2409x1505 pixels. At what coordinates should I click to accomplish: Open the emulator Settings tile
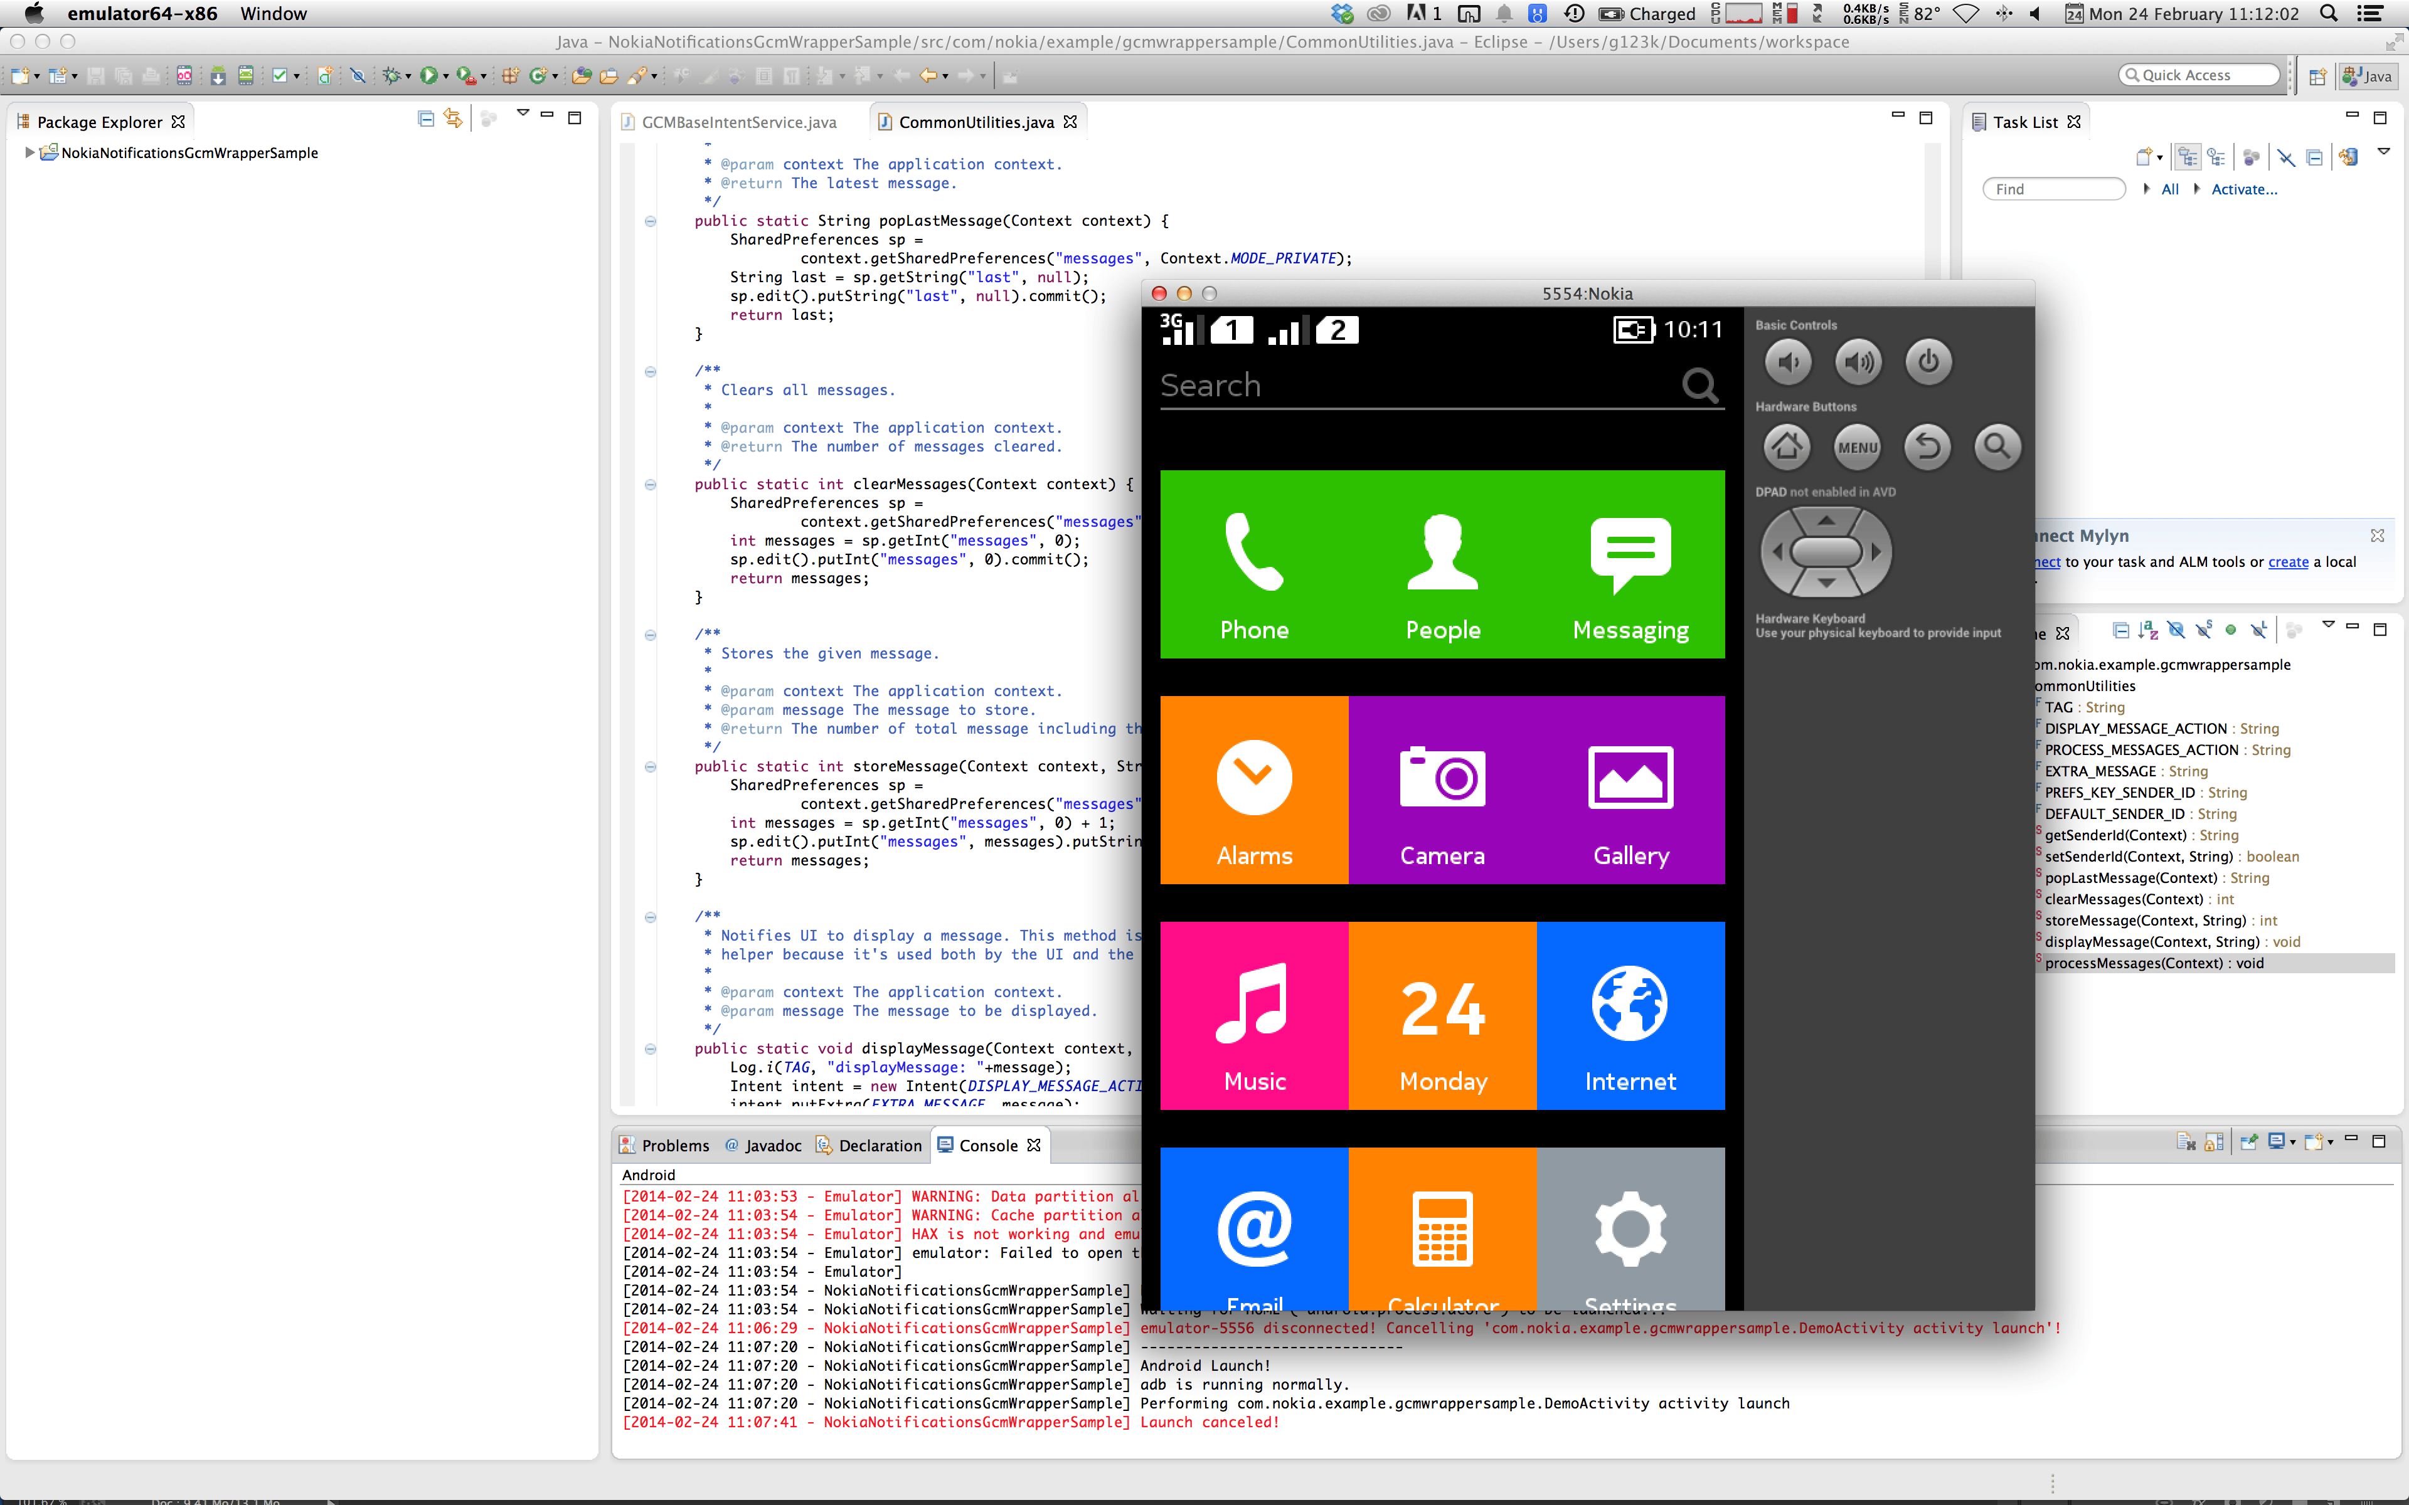pyautogui.click(x=1630, y=1229)
